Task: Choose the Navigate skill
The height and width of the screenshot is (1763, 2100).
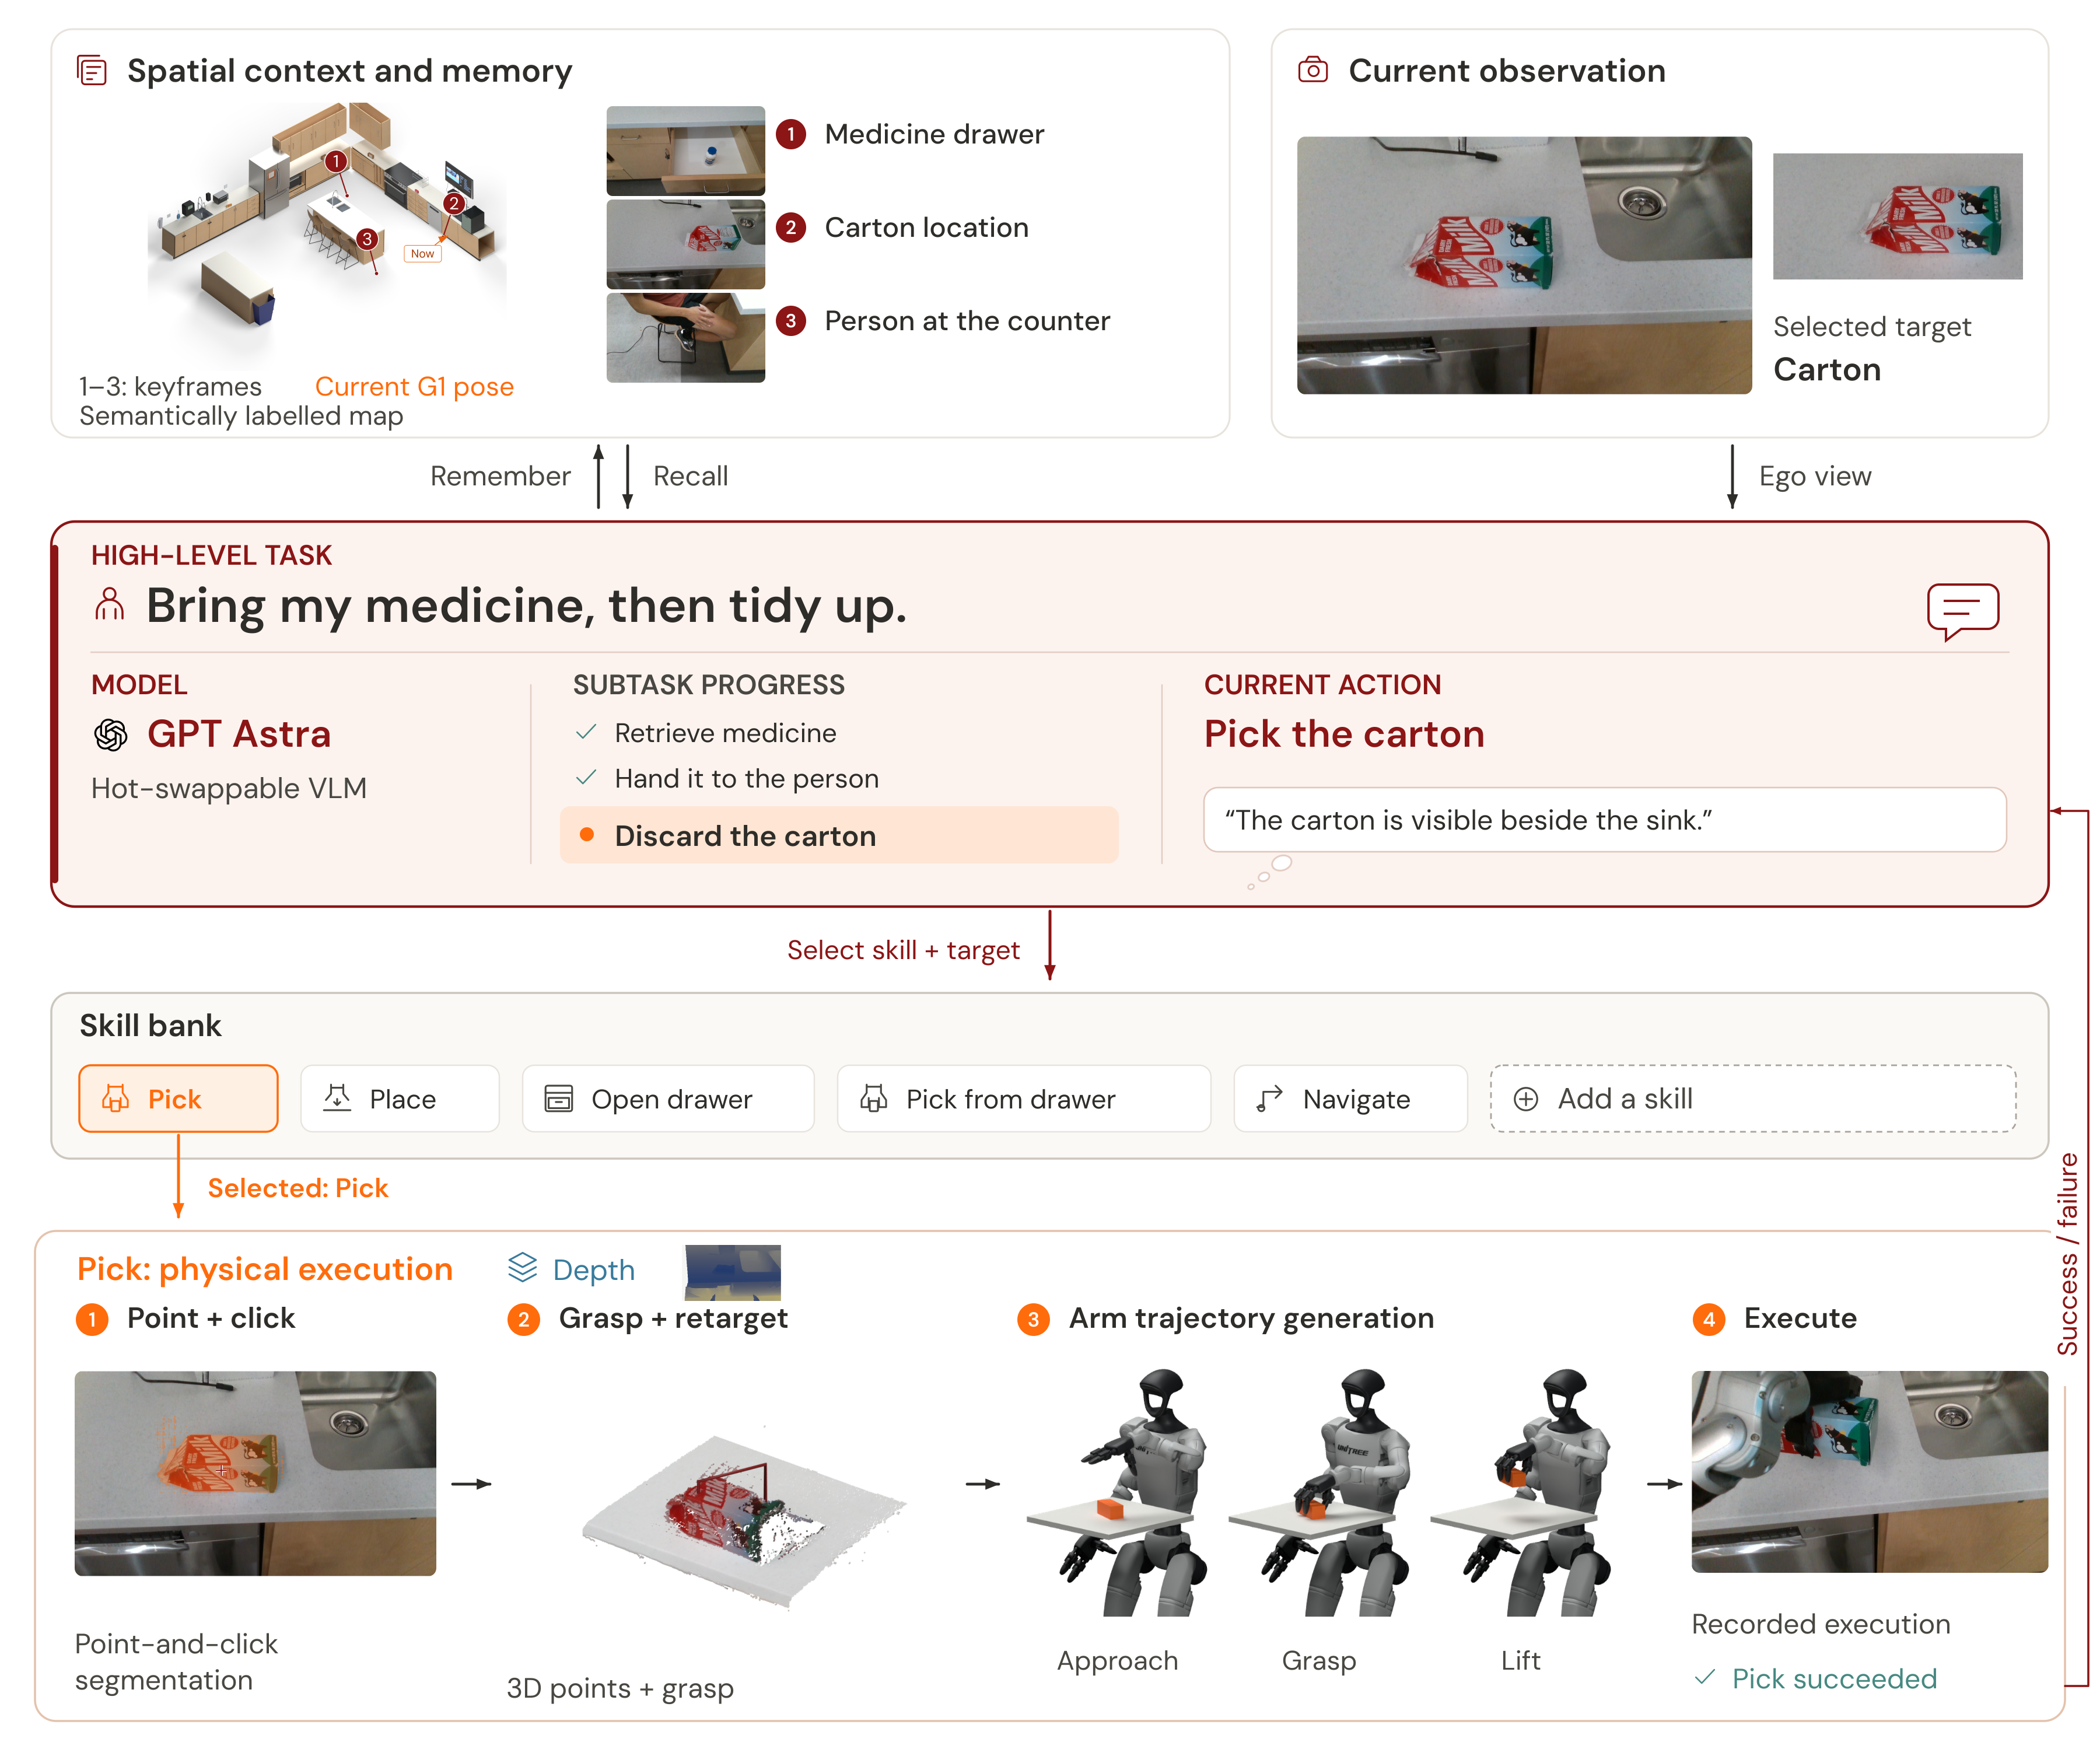Action: (x=1350, y=1098)
